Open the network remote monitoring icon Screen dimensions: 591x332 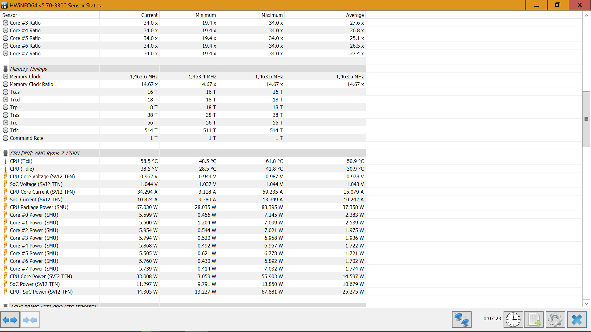[x=461, y=320]
